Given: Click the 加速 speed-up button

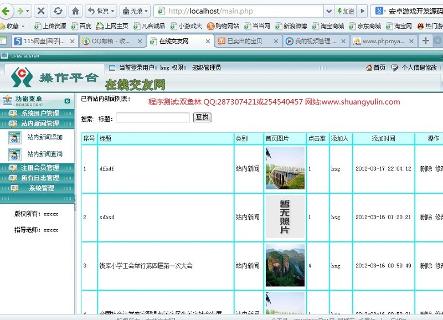Looking at the screenshot, I should [346, 11].
